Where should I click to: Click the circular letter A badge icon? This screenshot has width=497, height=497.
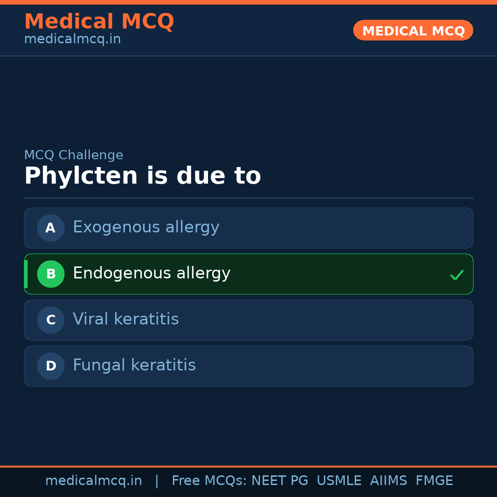coord(51,228)
